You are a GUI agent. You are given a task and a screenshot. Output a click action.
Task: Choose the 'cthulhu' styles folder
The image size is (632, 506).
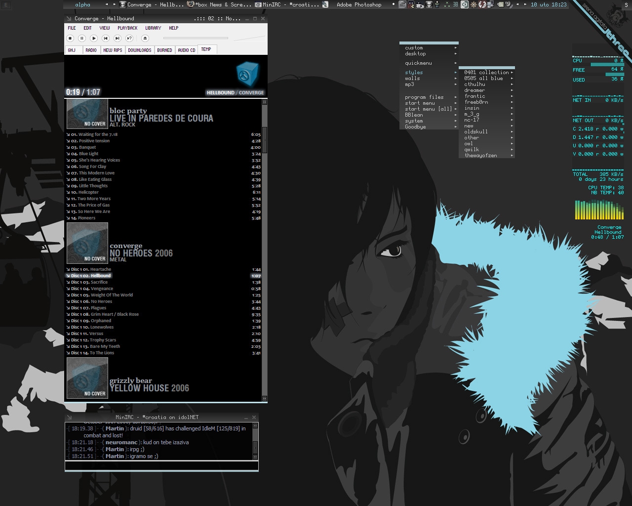point(487,84)
